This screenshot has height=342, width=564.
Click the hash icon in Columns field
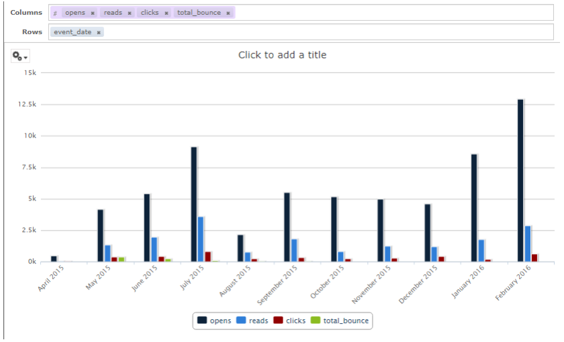click(55, 13)
